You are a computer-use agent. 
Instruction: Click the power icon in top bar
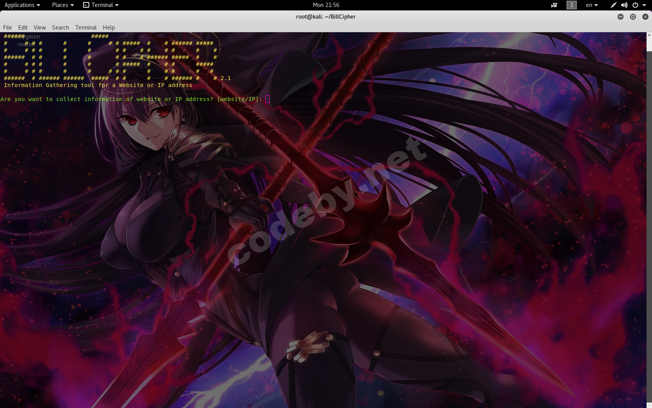tap(635, 5)
